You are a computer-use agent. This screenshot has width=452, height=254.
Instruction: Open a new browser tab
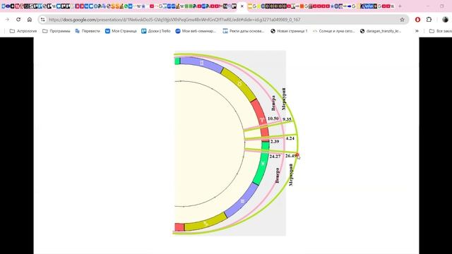(x=400, y=6)
